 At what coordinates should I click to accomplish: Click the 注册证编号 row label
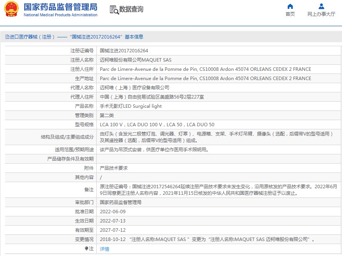82,50
